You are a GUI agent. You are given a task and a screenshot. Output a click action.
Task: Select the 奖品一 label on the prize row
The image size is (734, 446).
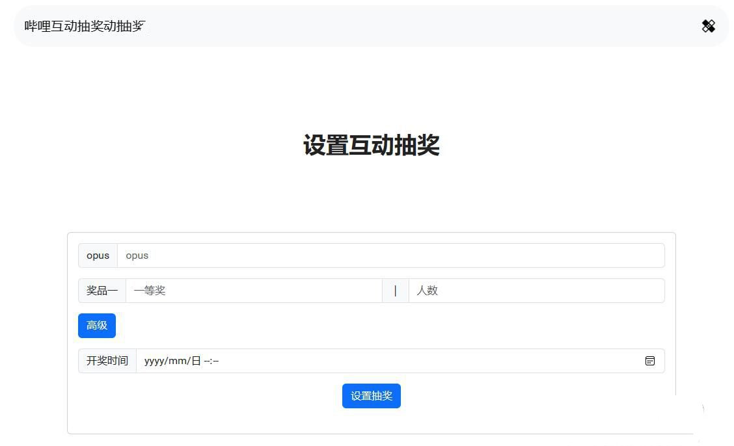click(102, 291)
